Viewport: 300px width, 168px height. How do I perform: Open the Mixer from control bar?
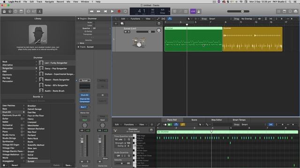pos(34,11)
